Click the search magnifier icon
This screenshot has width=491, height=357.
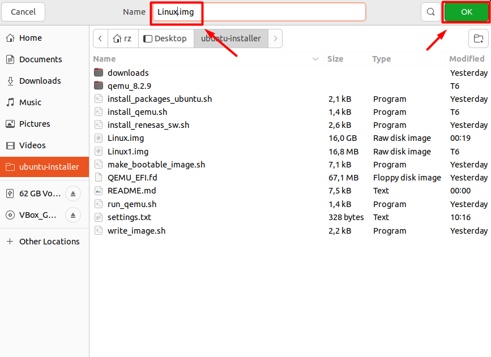[x=431, y=12]
